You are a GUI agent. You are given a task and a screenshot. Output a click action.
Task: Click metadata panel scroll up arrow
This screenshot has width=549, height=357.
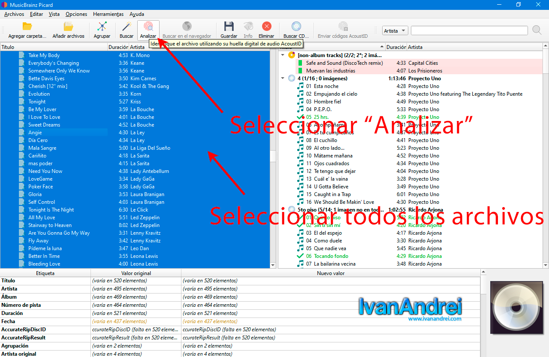point(483,272)
